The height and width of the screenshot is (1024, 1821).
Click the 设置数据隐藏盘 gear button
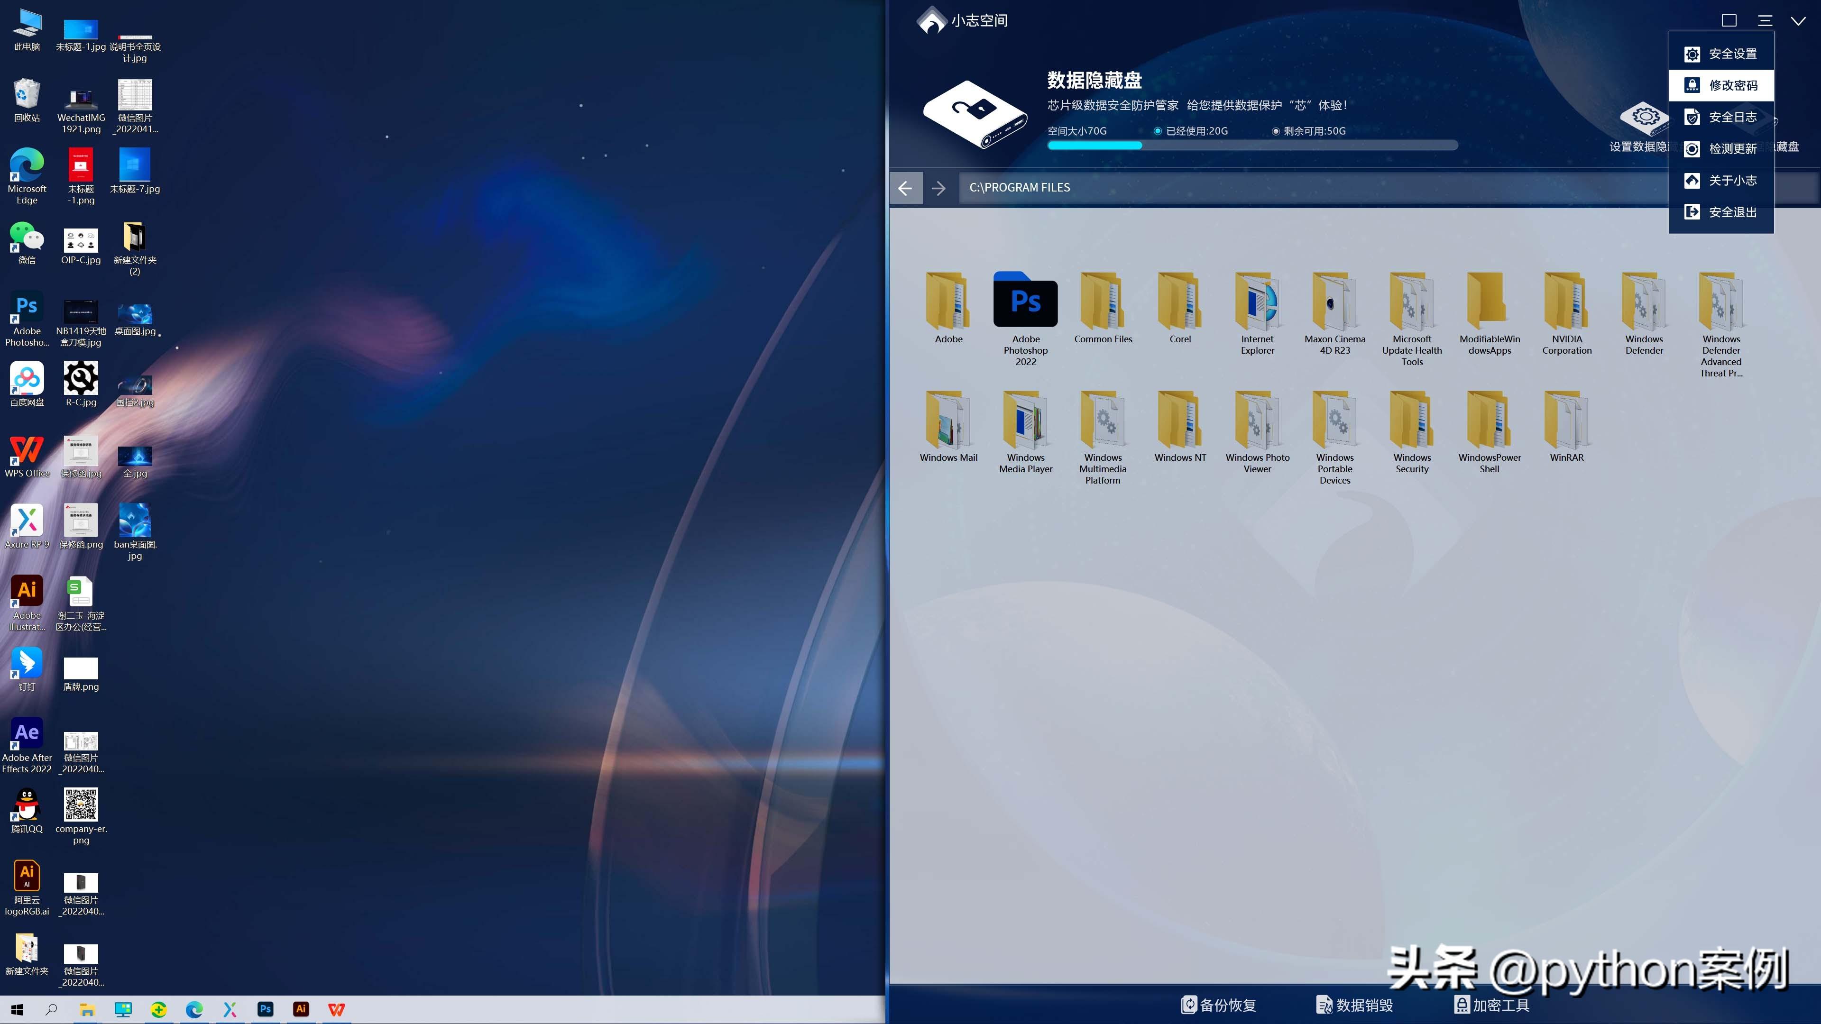click(x=1644, y=119)
